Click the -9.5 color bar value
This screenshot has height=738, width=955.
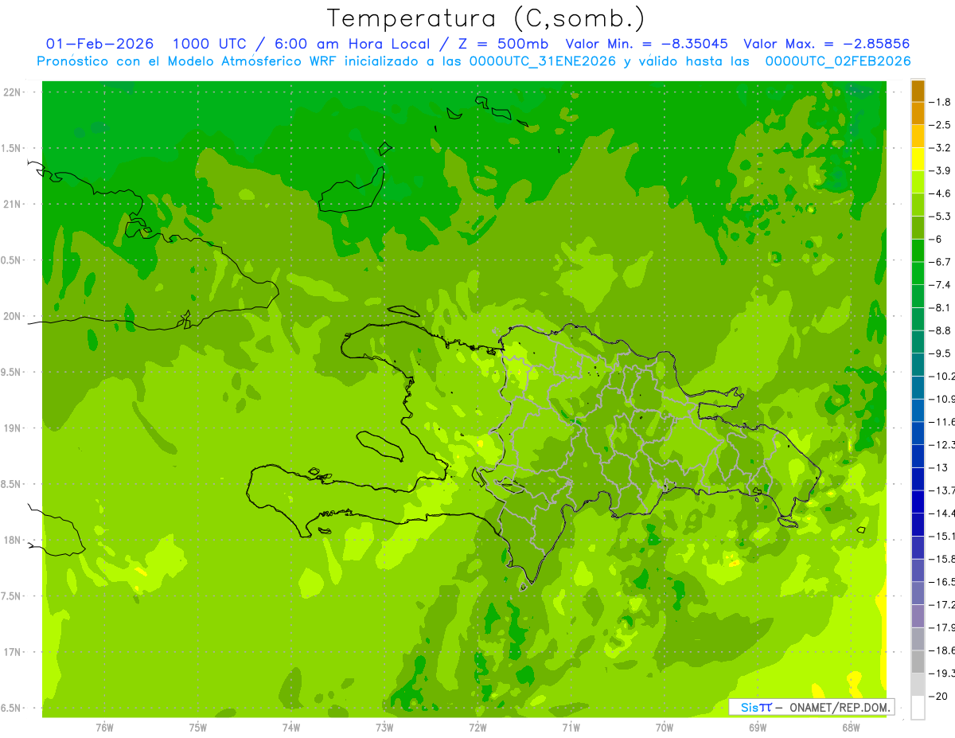pyautogui.click(x=941, y=353)
